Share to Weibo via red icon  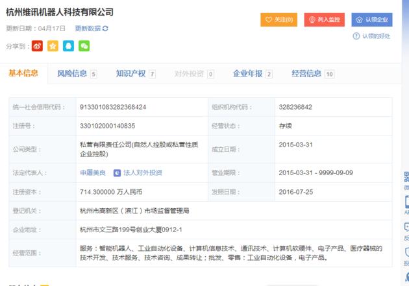pos(37,46)
